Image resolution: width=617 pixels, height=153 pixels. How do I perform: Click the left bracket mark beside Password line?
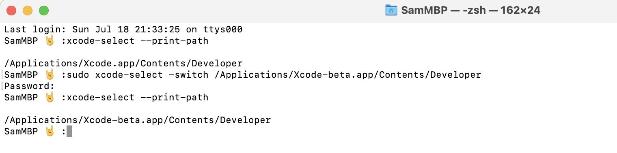pyautogui.click(x=2, y=86)
